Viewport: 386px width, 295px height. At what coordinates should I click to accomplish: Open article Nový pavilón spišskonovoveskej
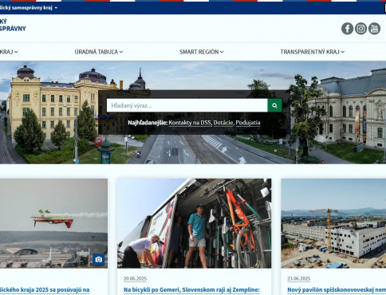[337, 289]
